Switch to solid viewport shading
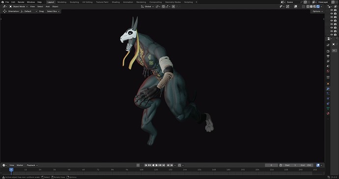 [x=311, y=6]
